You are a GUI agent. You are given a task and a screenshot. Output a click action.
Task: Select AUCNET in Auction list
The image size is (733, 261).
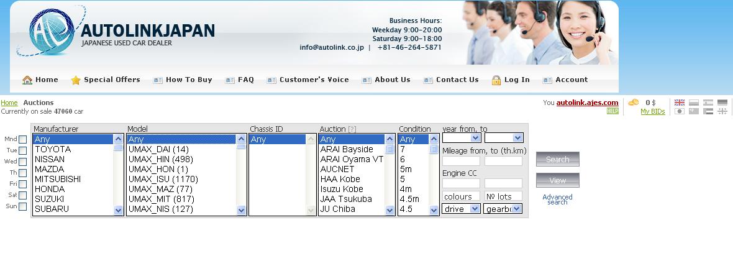click(x=352, y=169)
